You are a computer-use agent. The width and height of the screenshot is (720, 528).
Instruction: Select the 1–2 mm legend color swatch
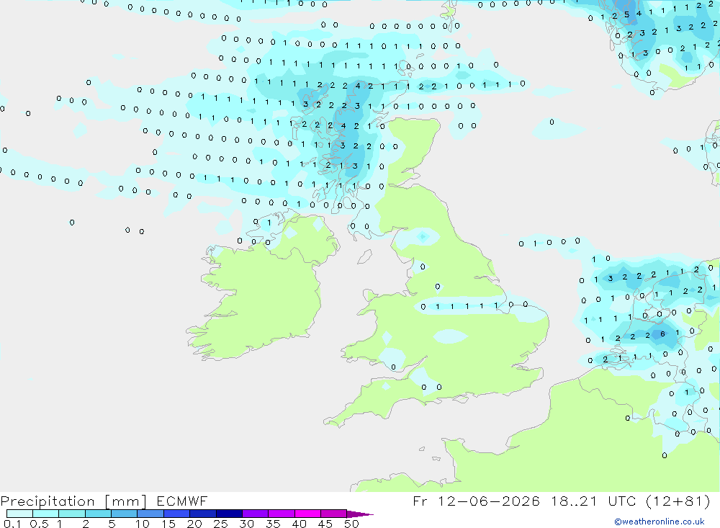(72, 514)
